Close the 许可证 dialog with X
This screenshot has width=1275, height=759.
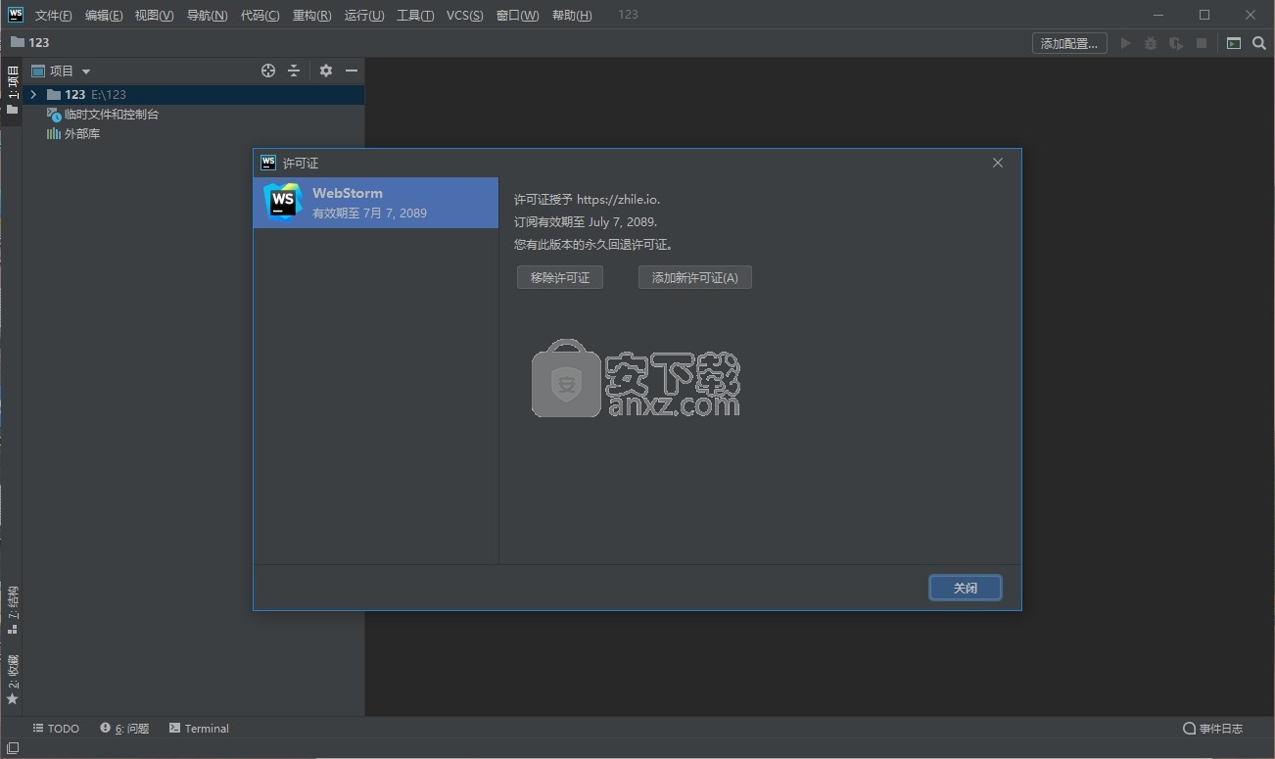(x=998, y=163)
